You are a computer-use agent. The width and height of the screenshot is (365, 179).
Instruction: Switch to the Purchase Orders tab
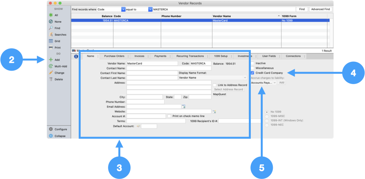114,56
